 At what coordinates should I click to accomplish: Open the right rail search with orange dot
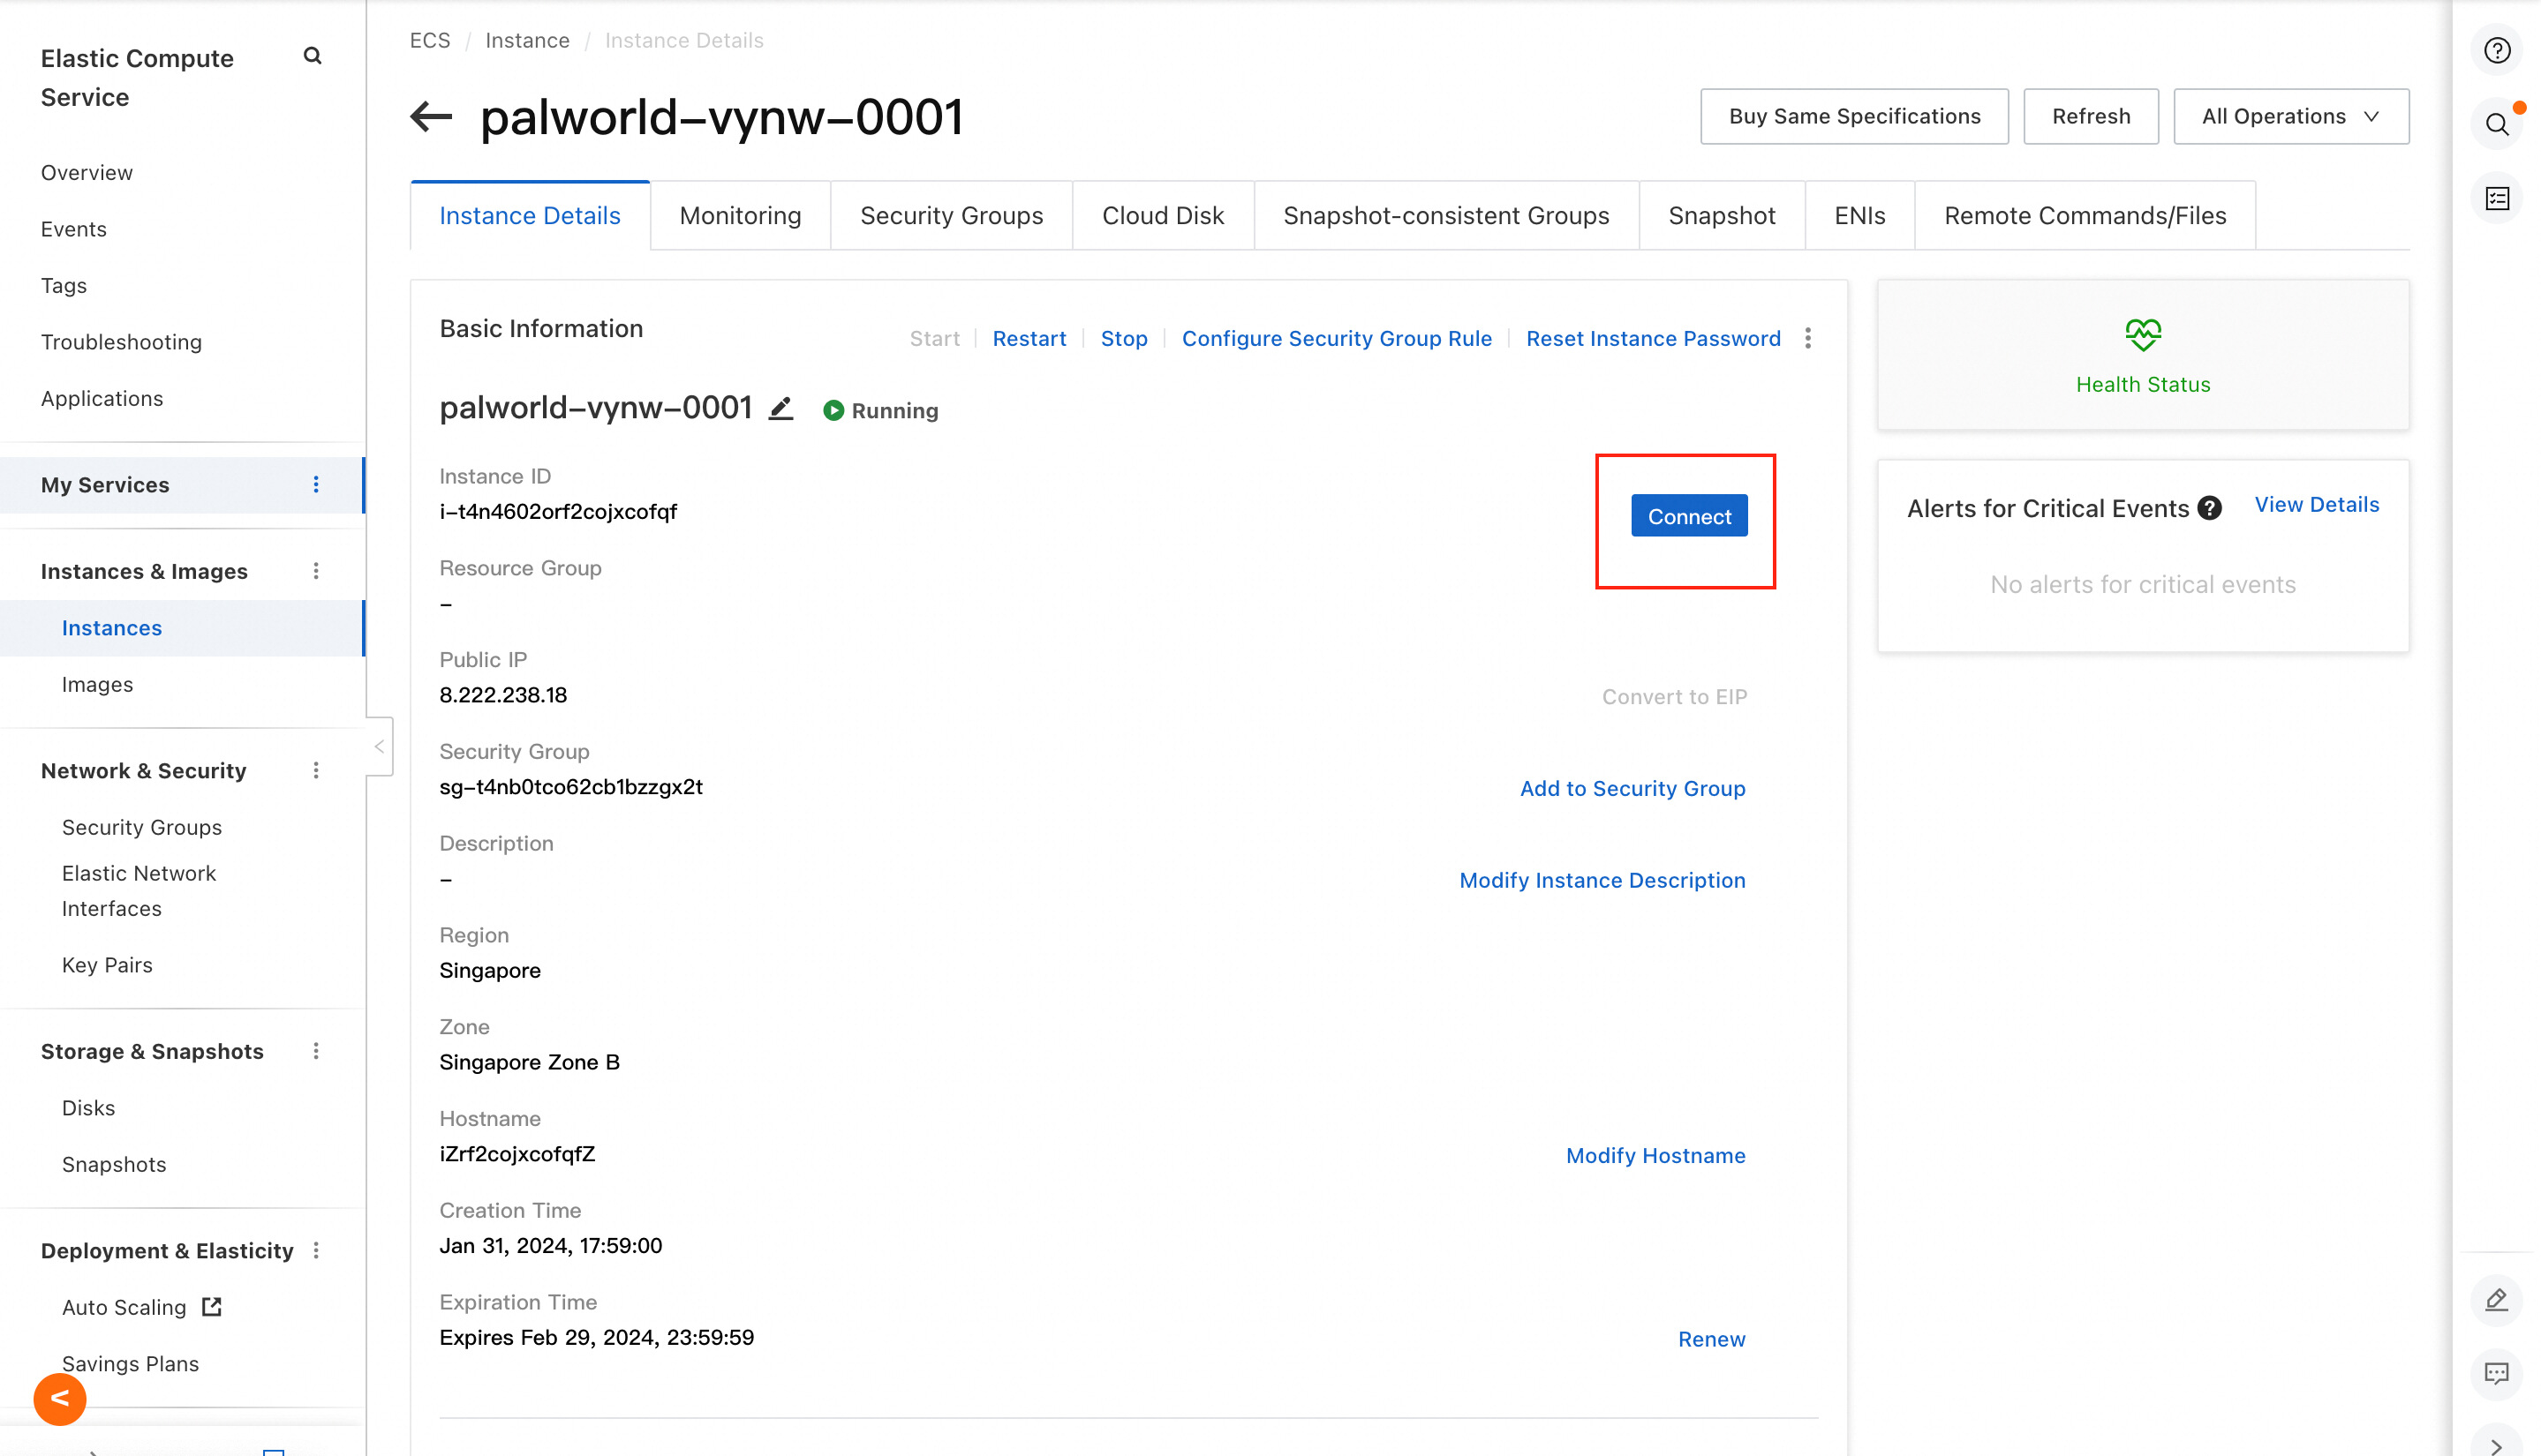pos(2497,124)
